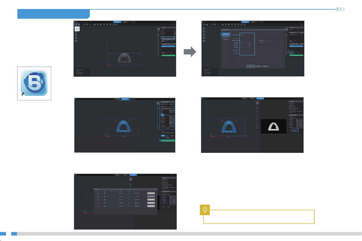Click the save icon beside Open in settings-dialog screenshot
Viewport: 362px width, 241px height.
(x=207, y=25)
